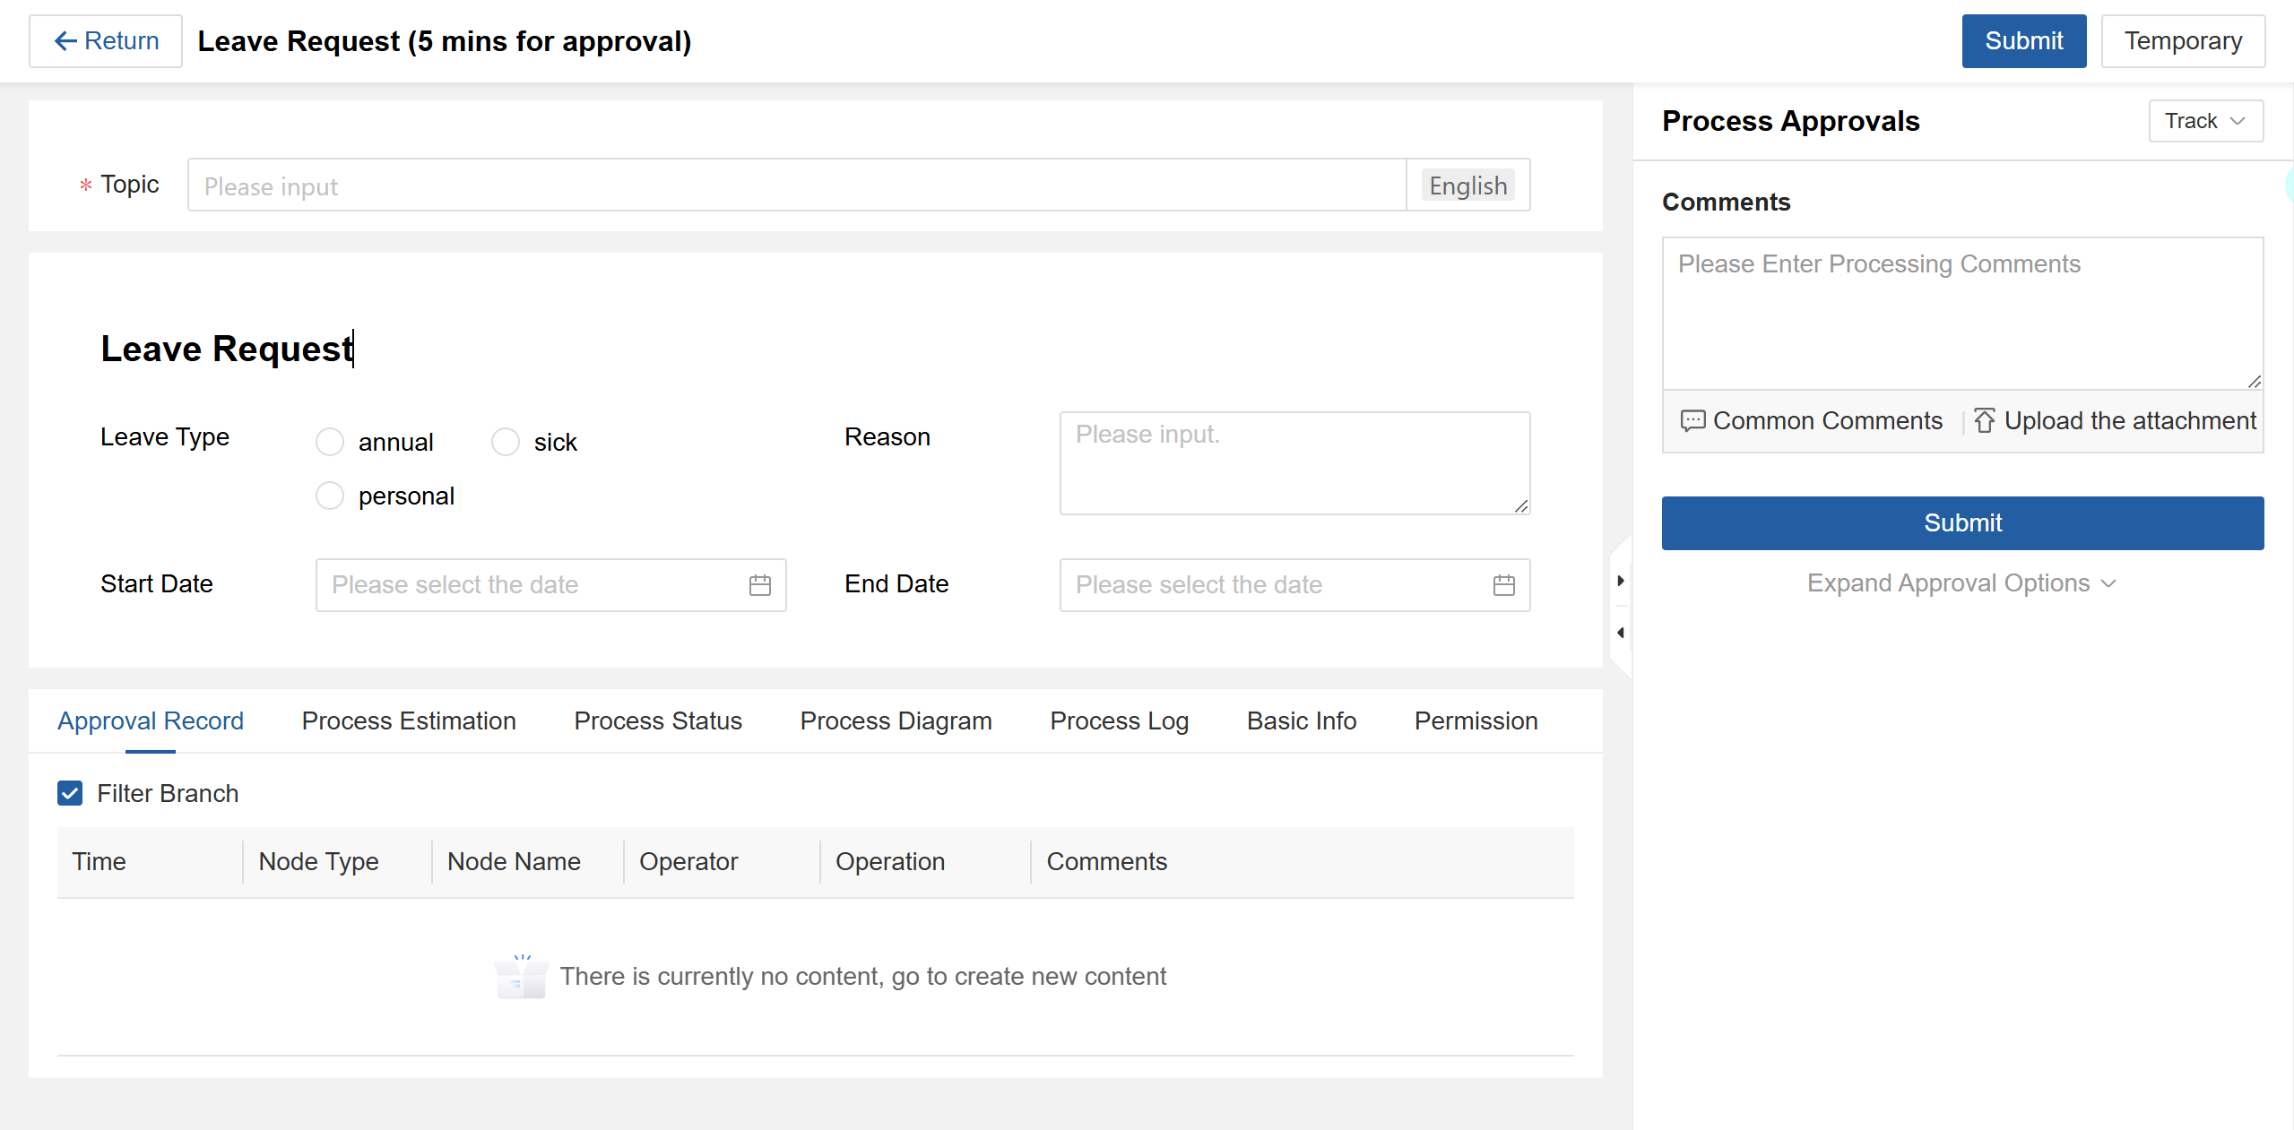This screenshot has height=1130, width=2294.
Task: Uncheck the Filter Branch checkbox
Action: [x=70, y=793]
